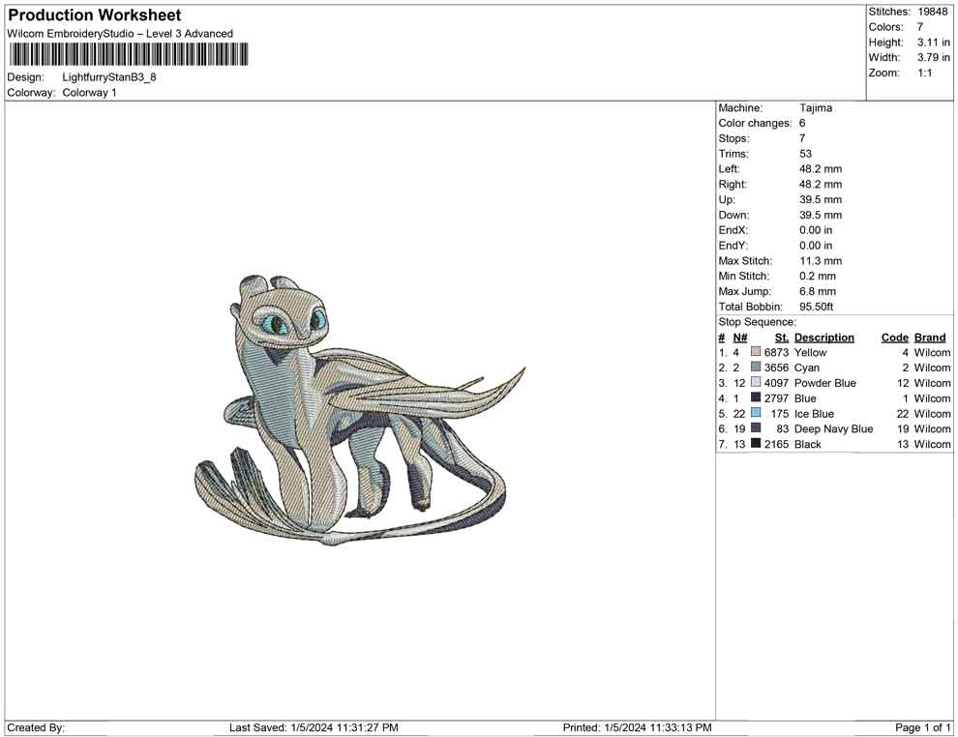Click the 'Page 1 of 1' indicator
This screenshot has width=958, height=737.
(923, 727)
